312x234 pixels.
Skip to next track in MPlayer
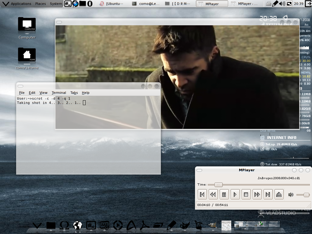(x=268, y=194)
